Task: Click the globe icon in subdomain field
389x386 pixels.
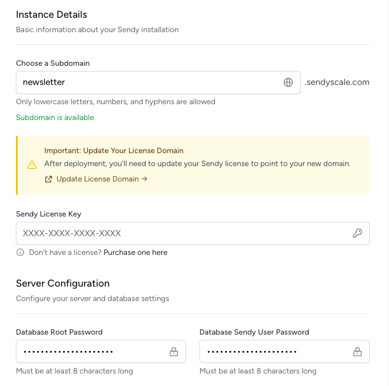Action: [288, 82]
